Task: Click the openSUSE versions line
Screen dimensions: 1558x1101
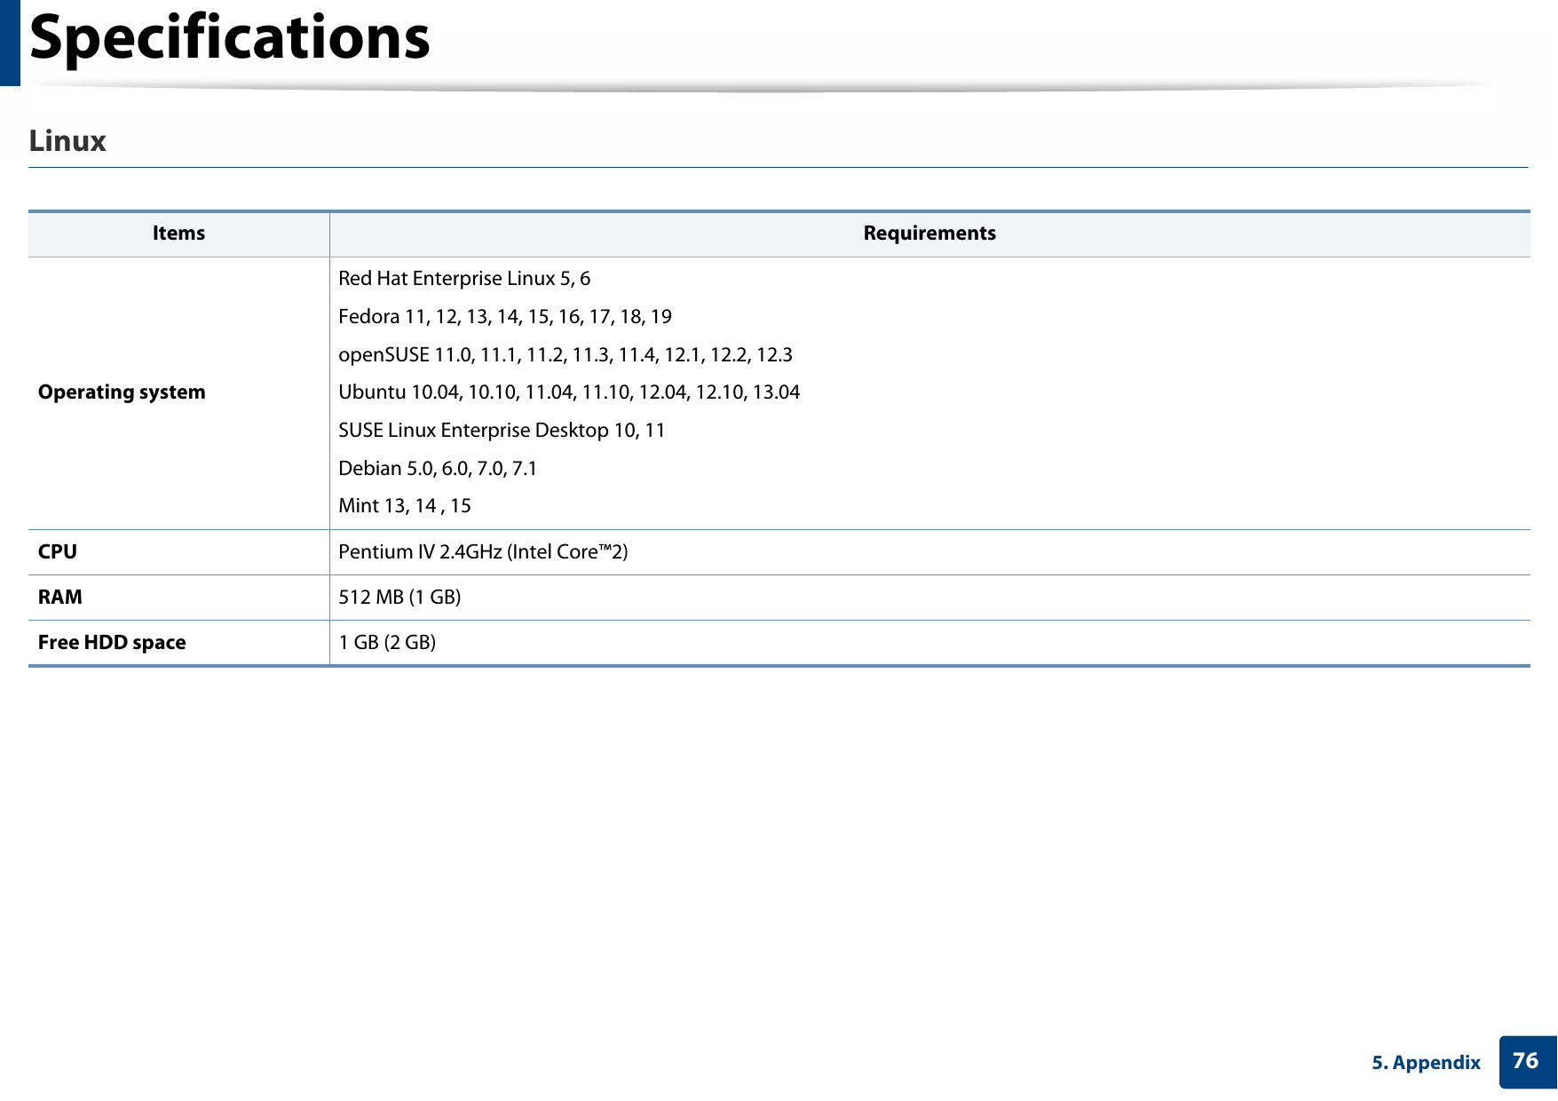Action: pos(565,355)
